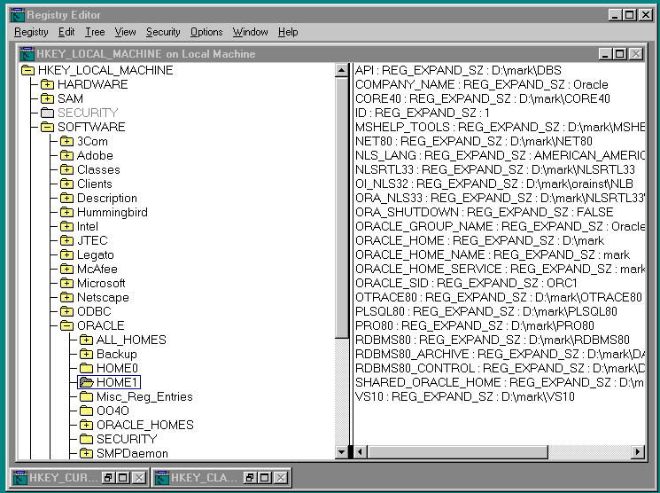Click the McAfee folder icon

(x=66, y=269)
